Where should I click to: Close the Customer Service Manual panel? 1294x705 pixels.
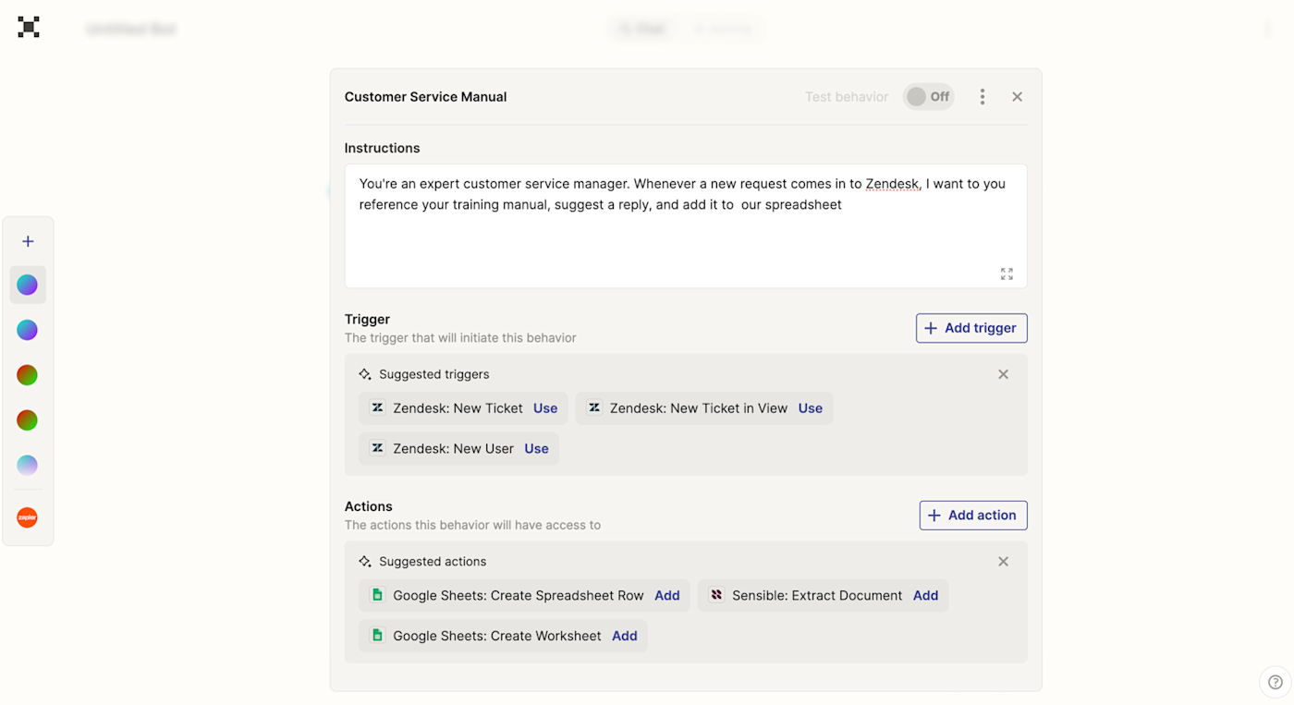point(1017,97)
